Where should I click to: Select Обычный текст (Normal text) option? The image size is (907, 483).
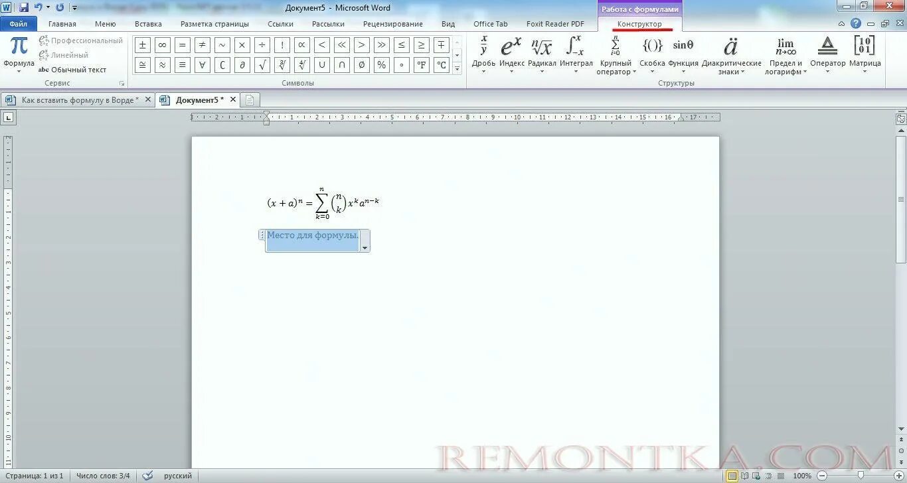(72, 70)
